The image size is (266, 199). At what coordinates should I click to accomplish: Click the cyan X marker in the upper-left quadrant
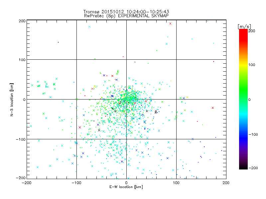(x=89, y=27)
